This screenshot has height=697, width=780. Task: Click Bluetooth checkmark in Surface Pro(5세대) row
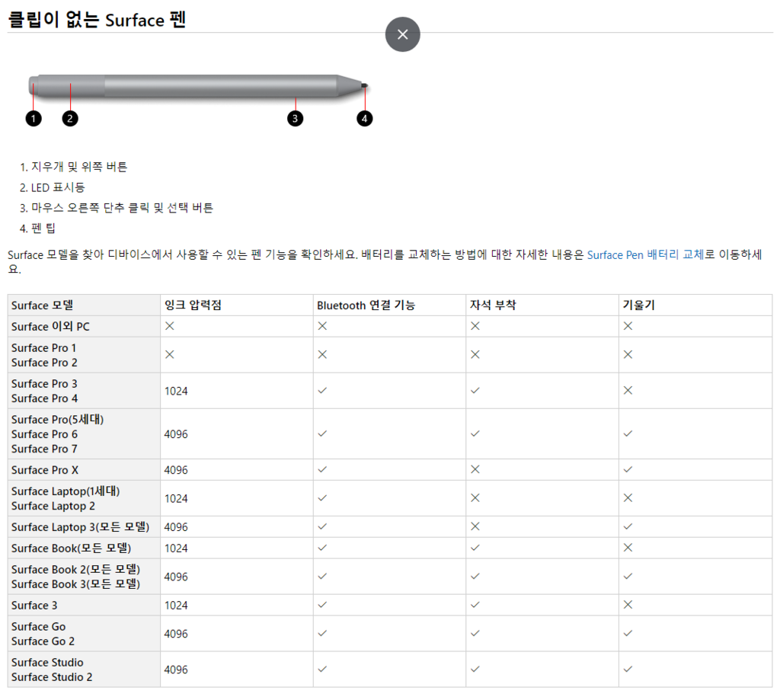coord(322,433)
